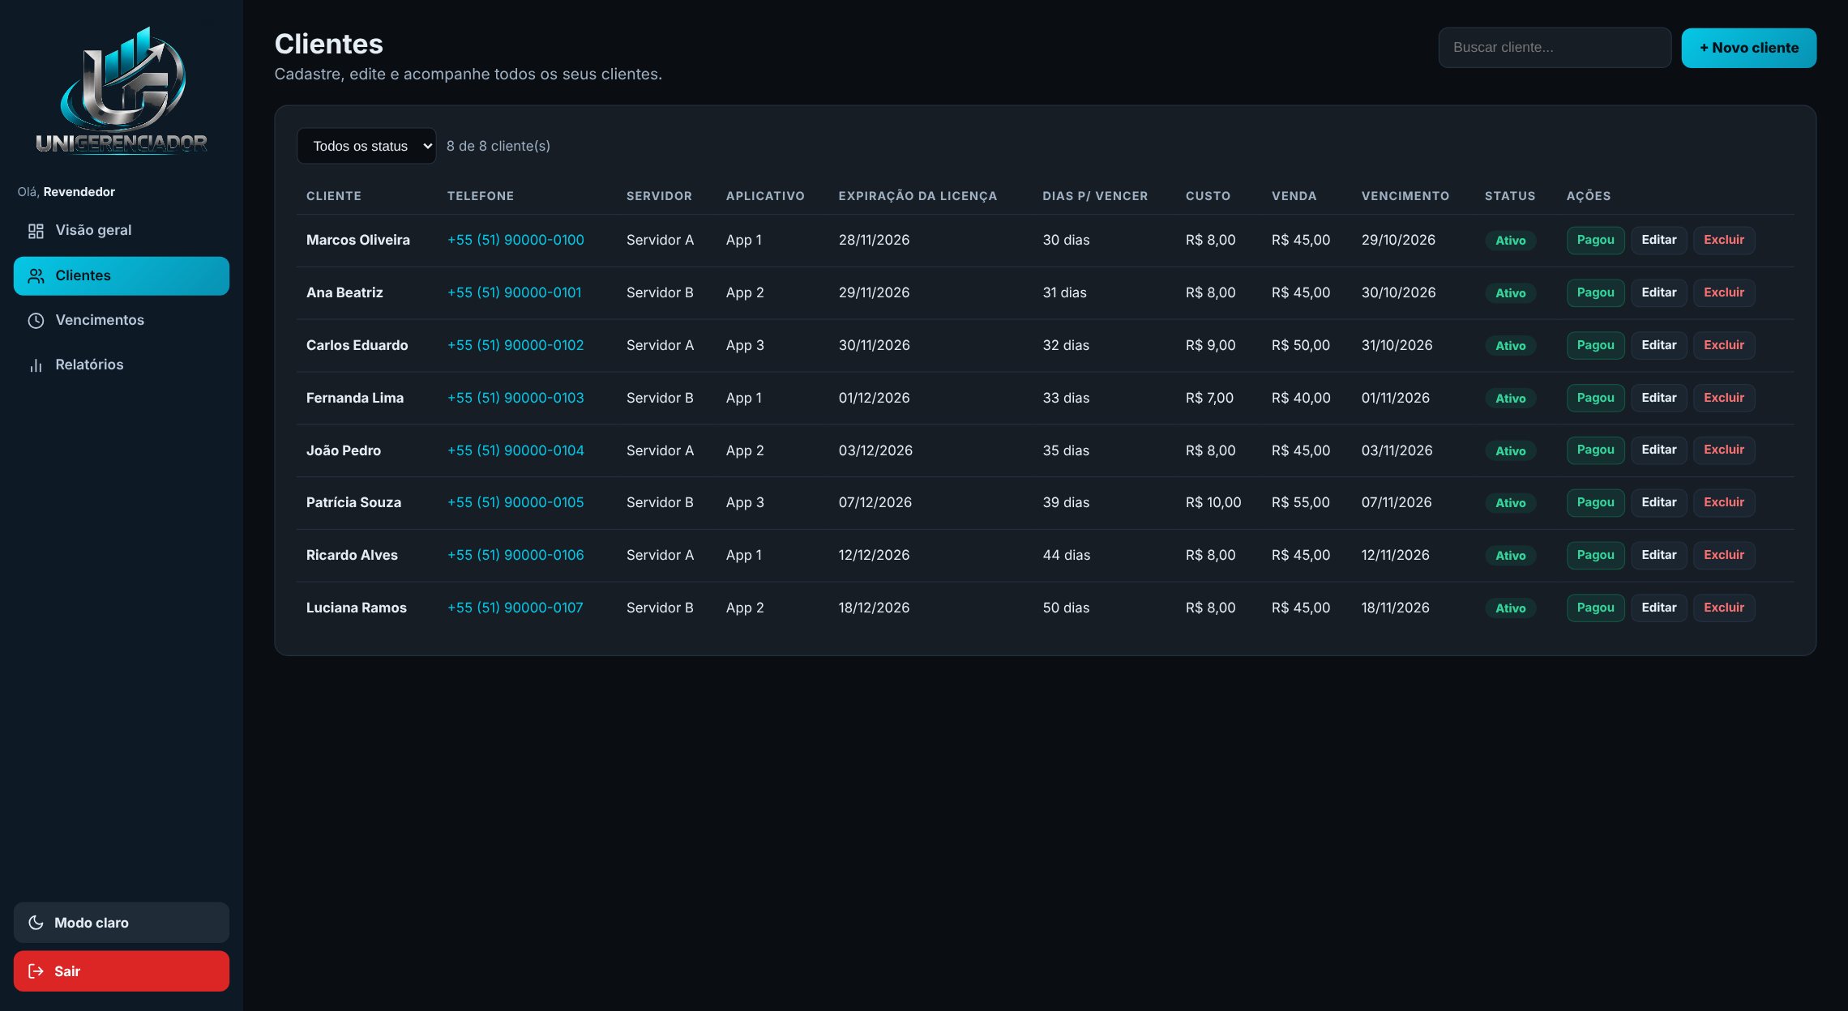
Task: Click the UniGerenciador logo
Action: click(122, 90)
